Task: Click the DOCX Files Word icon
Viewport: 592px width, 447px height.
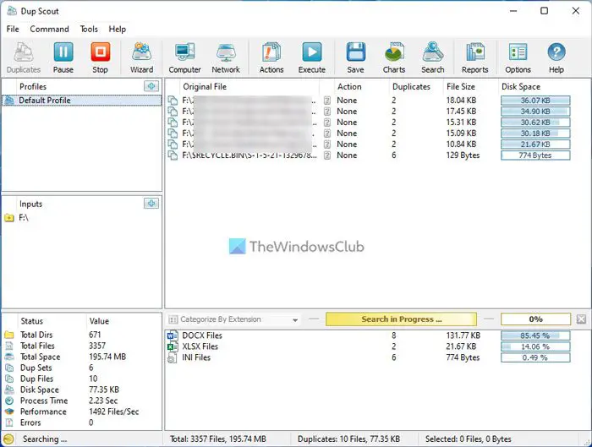Action: (173, 335)
